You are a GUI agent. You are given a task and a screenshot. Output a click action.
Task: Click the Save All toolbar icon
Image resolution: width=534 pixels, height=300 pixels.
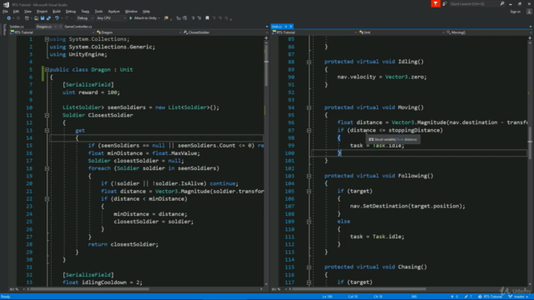click(x=48, y=18)
